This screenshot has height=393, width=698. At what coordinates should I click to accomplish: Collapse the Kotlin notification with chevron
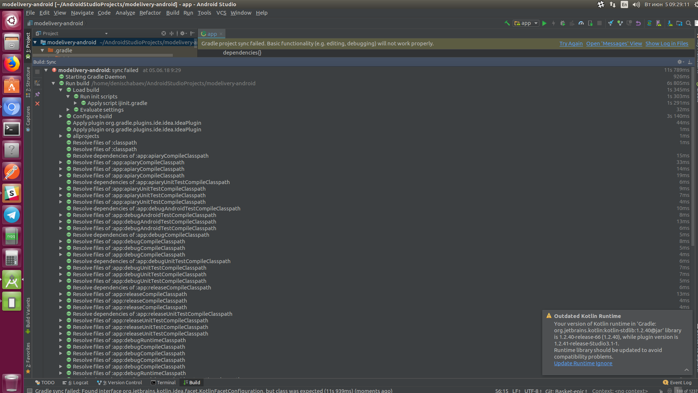[x=687, y=370]
